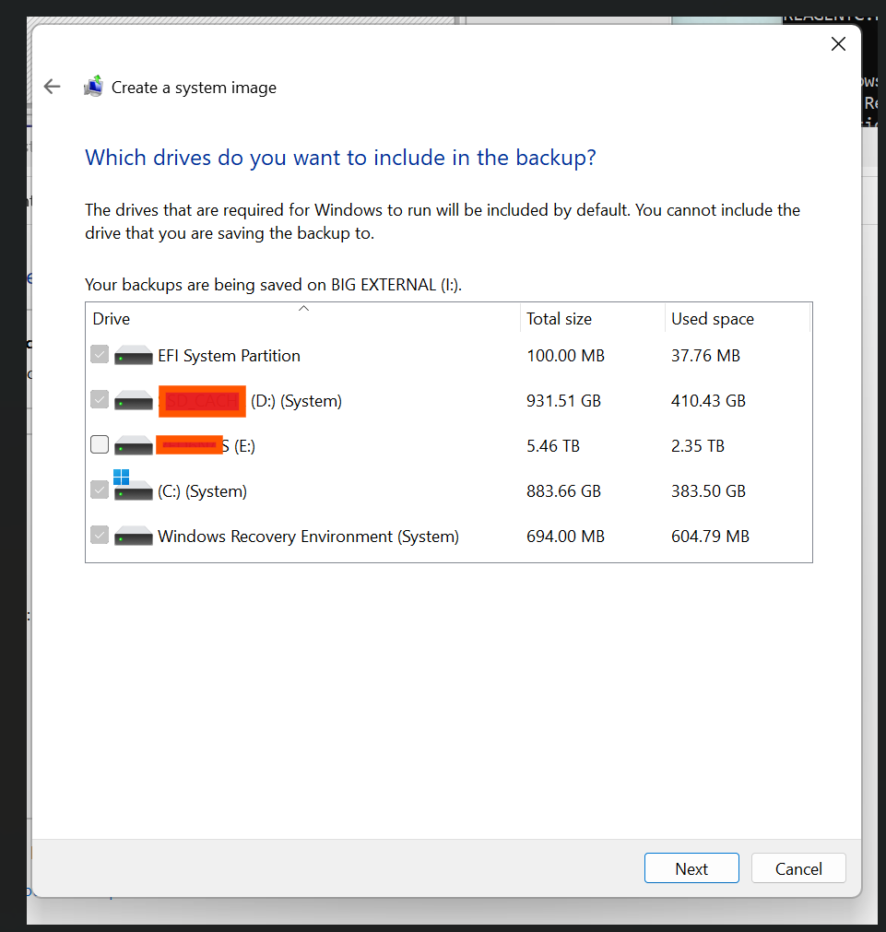The image size is (886, 932).
Task: Click the Create a system image icon
Action: (x=93, y=87)
